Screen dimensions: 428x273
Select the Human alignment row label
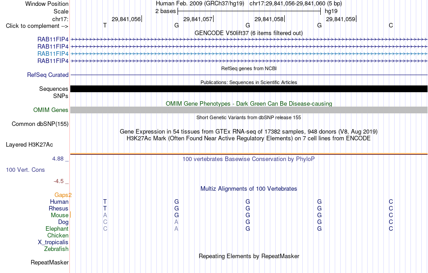click(59, 201)
